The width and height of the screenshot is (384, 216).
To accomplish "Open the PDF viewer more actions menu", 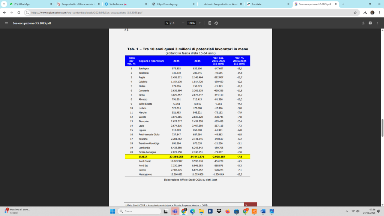I will [378, 23].
